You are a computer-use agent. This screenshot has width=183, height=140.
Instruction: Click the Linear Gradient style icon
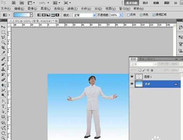click(39, 15)
